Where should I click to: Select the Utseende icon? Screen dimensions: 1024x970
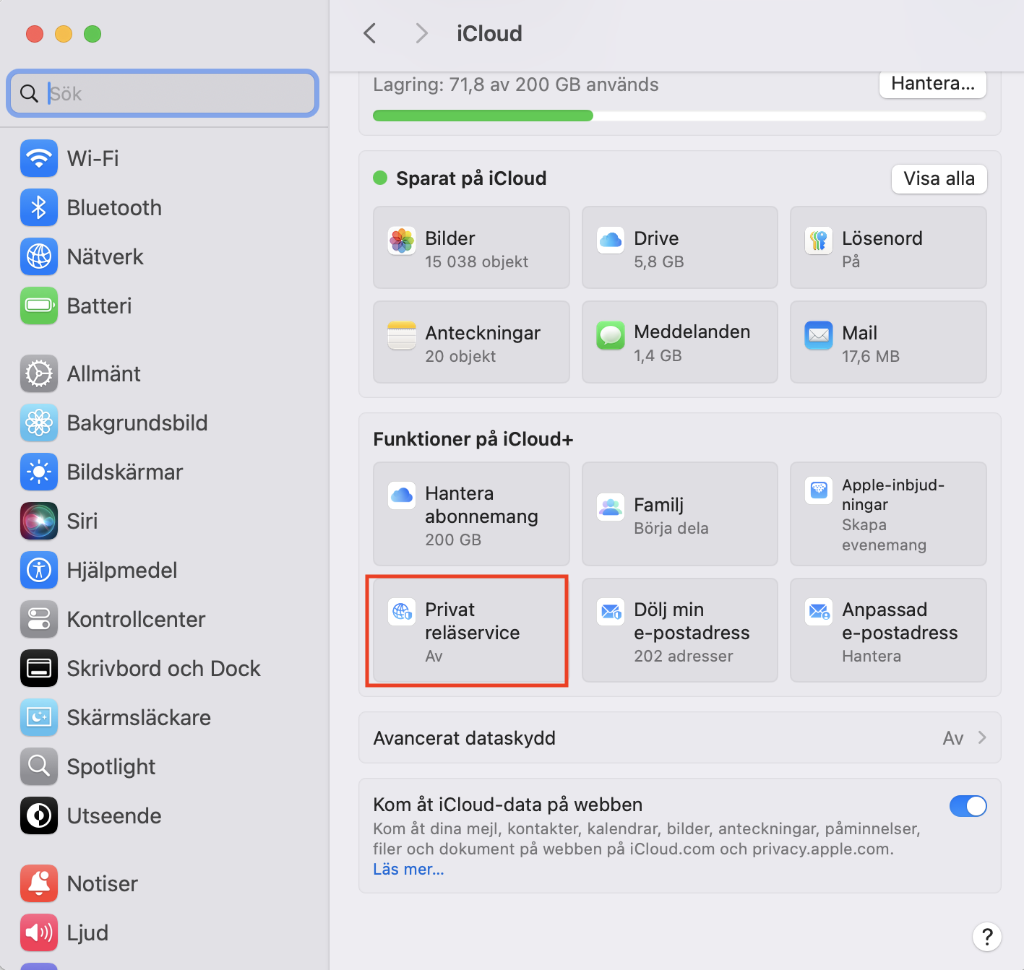point(39,815)
